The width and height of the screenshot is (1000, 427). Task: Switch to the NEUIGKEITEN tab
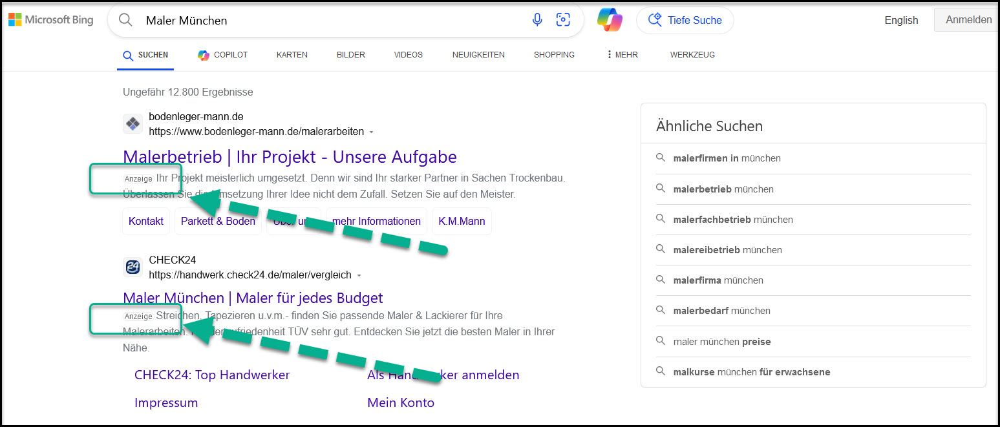tap(478, 55)
